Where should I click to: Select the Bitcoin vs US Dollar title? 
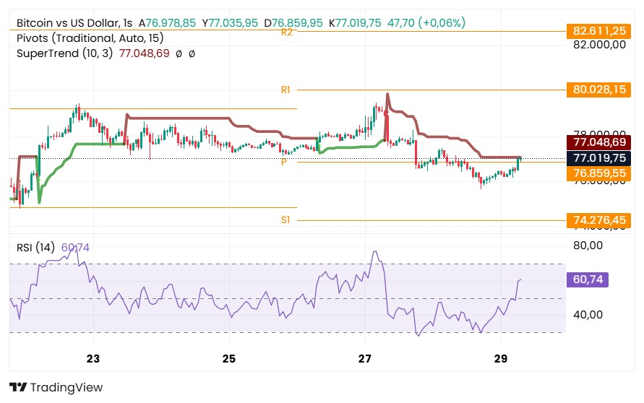click(x=74, y=23)
